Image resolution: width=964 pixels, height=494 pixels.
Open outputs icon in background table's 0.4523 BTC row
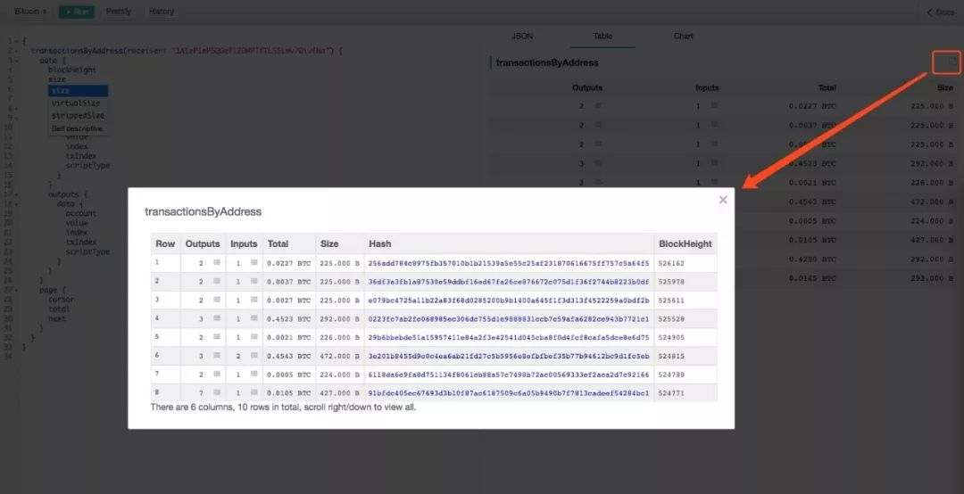pos(598,163)
